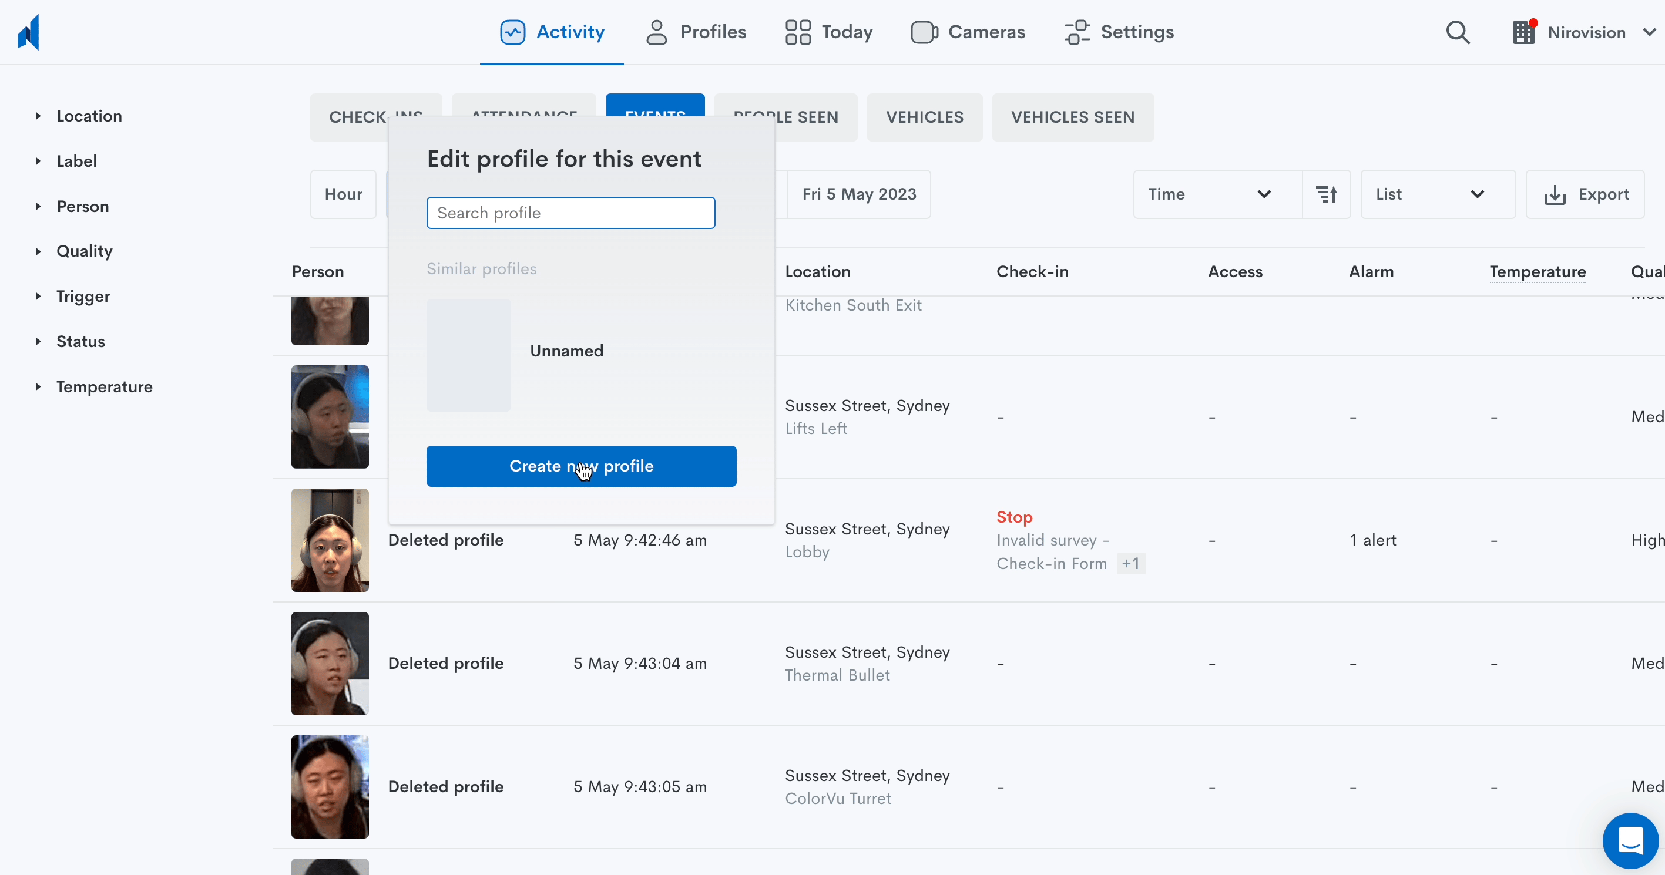Screen dimensions: 1665x875
Task: Click the red Stop check-in status
Action: coord(1014,517)
